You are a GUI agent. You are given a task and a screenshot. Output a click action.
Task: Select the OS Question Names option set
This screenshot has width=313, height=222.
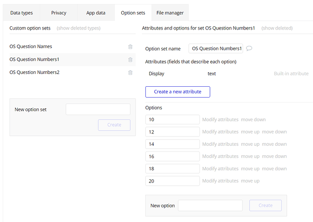point(31,46)
